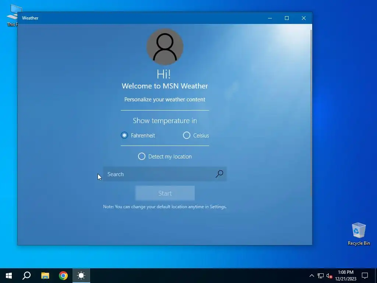Image resolution: width=377 pixels, height=283 pixels.
Task: Click the 'Personalize your weather content' text
Action: tap(165, 99)
